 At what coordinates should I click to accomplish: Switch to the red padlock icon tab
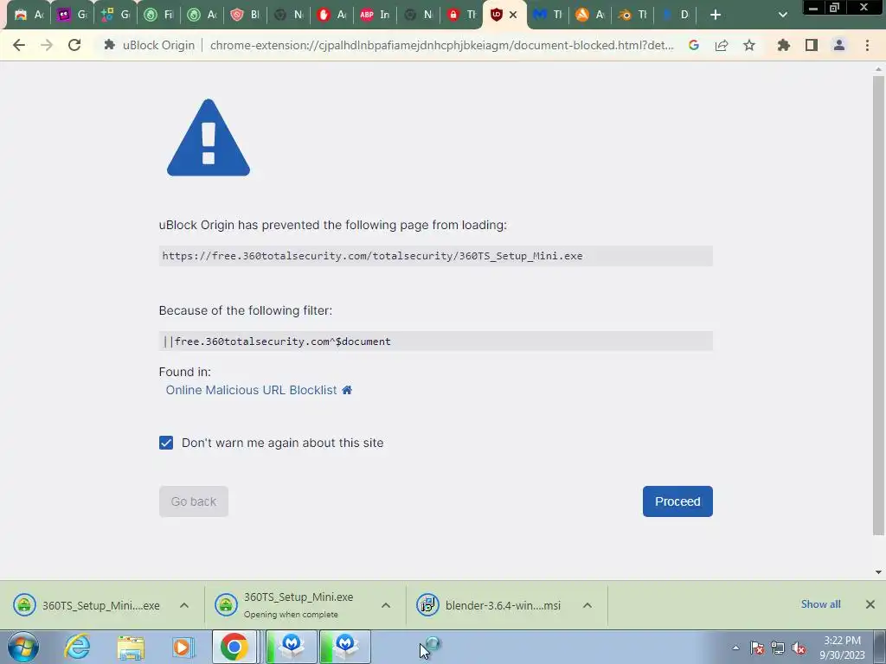click(x=461, y=15)
